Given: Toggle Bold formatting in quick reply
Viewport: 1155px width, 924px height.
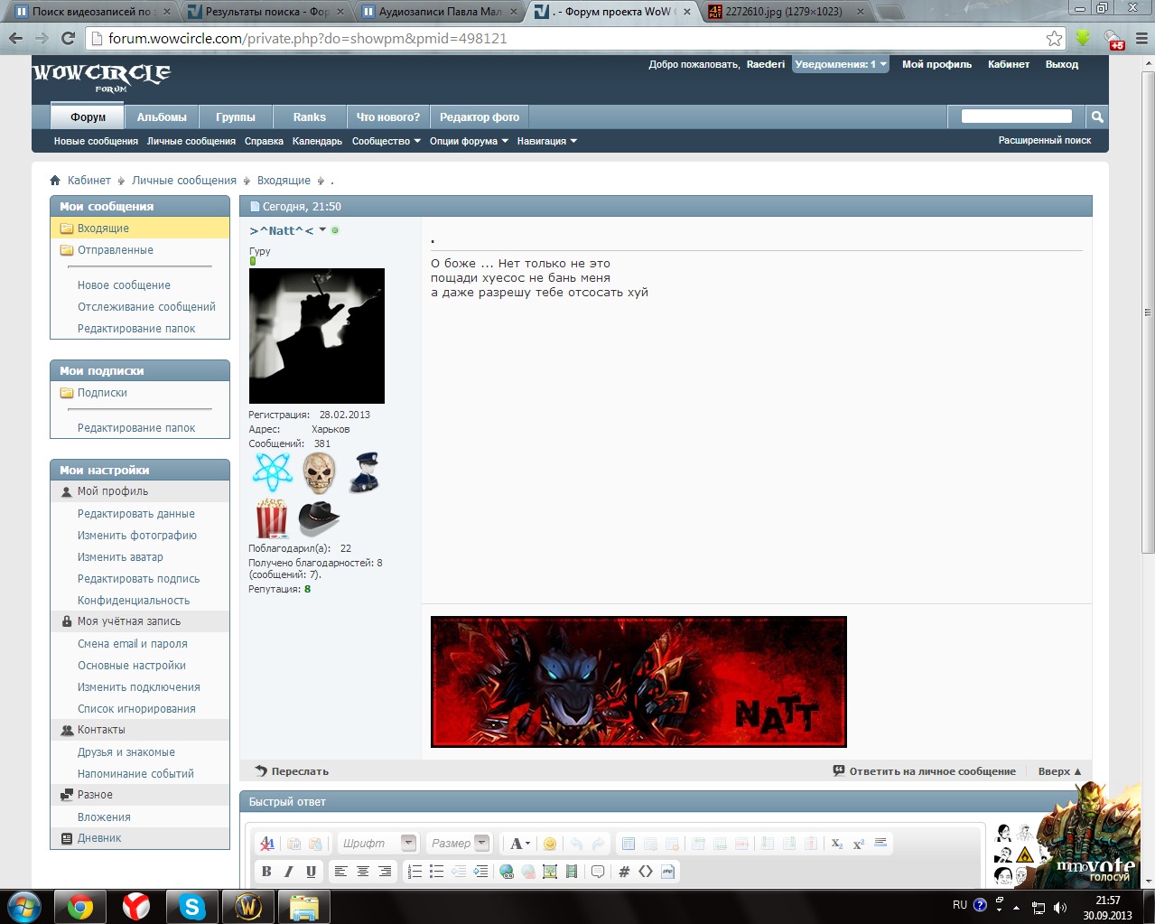Looking at the screenshot, I should (266, 872).
